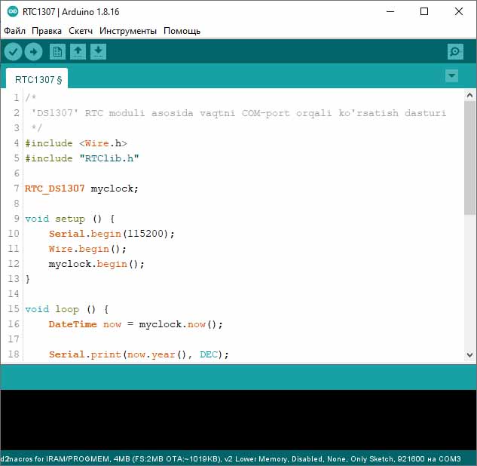Click the editor scroll down arrow

tap(469, 355)
